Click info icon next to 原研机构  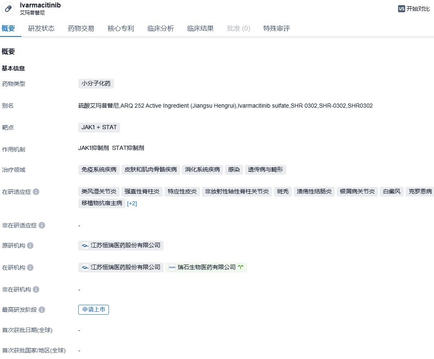[x=30, y=246]
